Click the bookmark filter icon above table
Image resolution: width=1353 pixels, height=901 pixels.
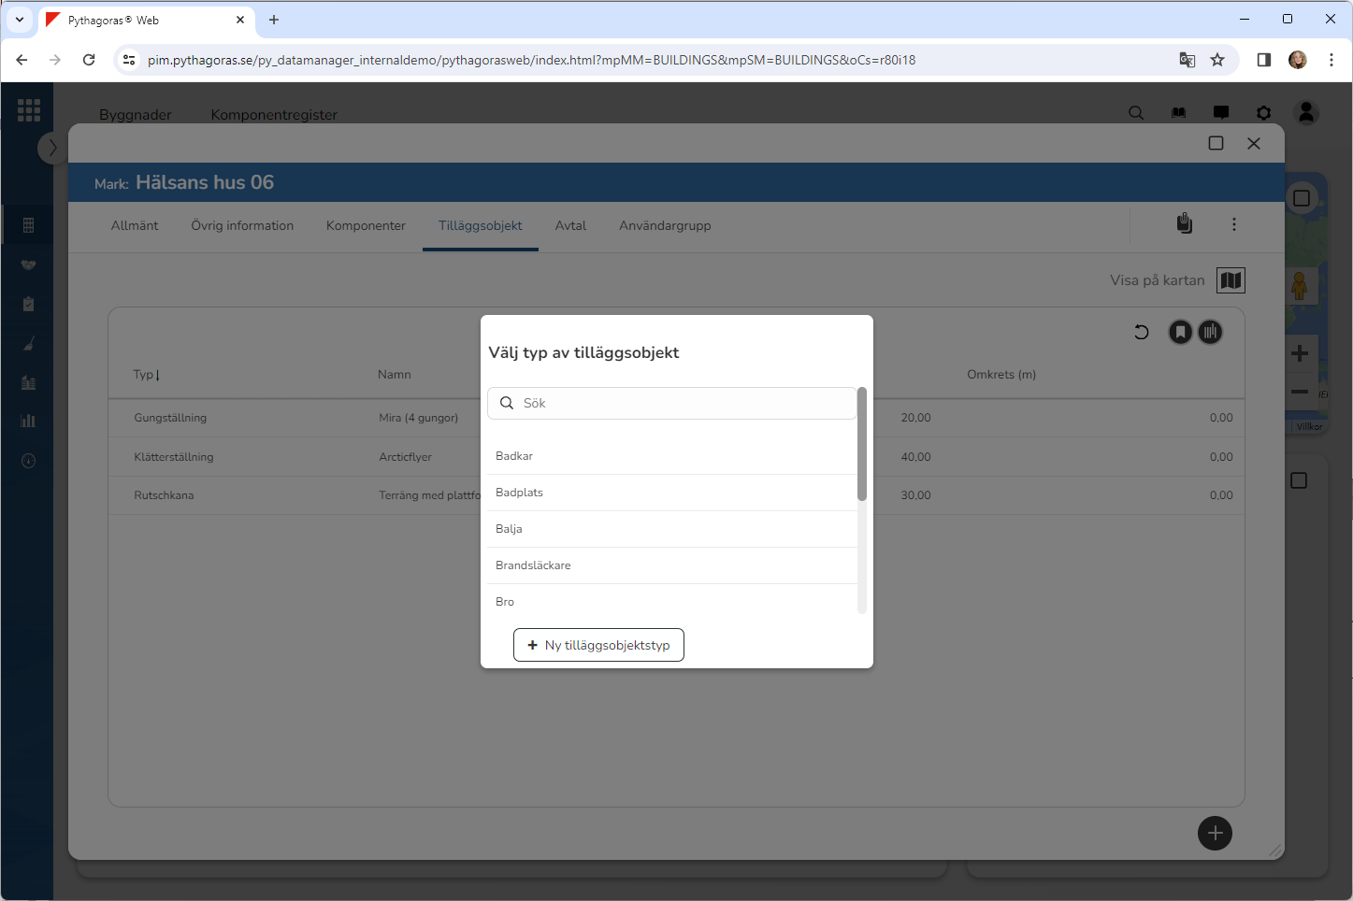[1180, 332]
